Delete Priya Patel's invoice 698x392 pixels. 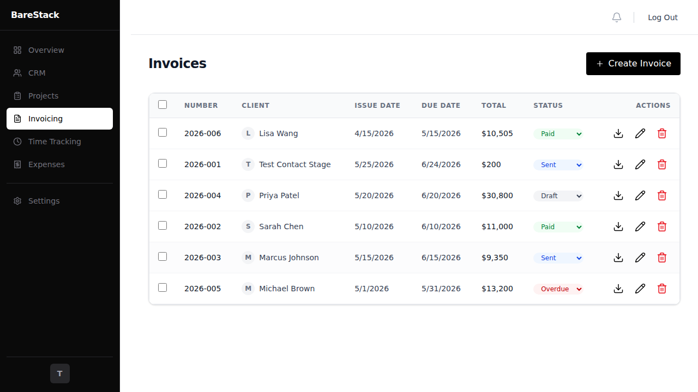(x=662, y=195)
